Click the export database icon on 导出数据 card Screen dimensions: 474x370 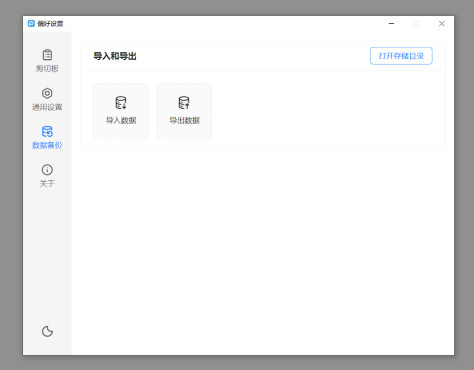(184, 102)
